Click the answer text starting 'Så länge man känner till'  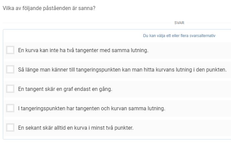(122, 70)
